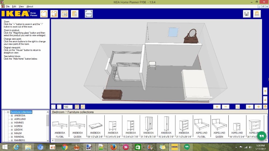Pick ANEBODA 15 3/4"x70 7/8" wardrobe
Image resolution: width=269 pixels, height=151 pixels.
166,127
